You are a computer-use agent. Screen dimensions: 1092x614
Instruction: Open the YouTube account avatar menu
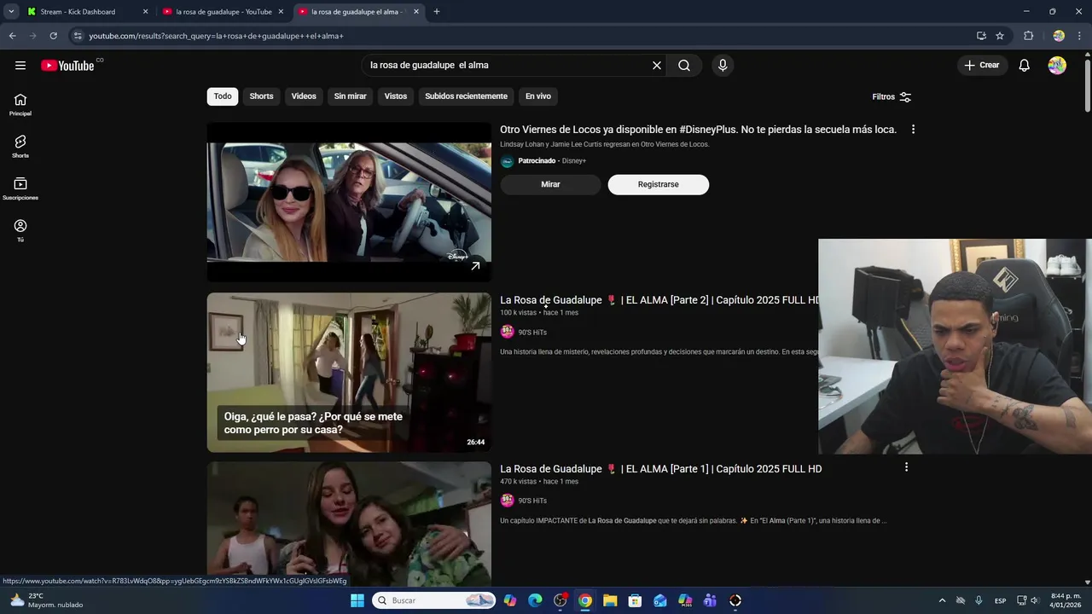tap(1057, 66)
